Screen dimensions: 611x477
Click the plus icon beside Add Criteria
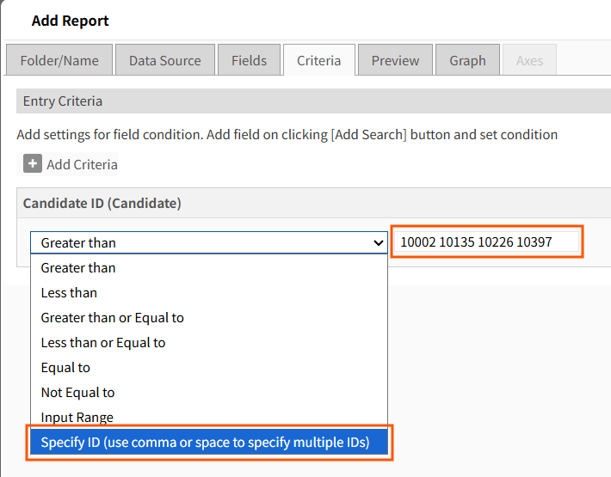(x=33, y=164)
